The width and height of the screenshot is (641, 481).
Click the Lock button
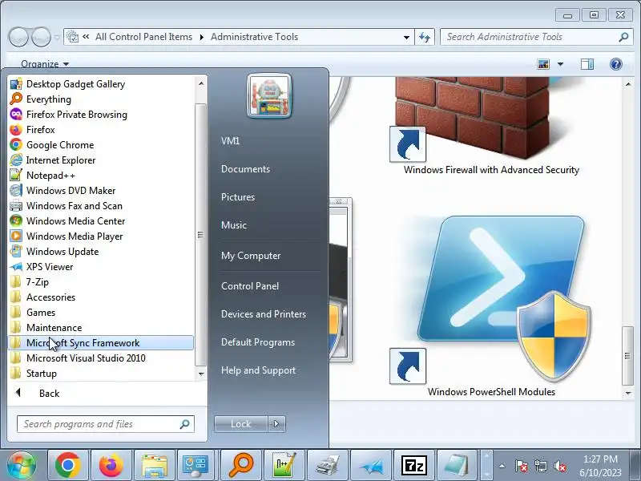coord(241,424)
